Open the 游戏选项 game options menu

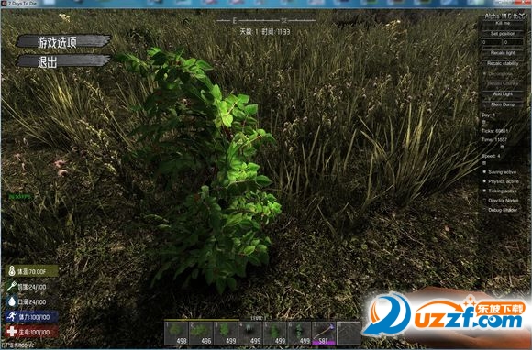tap(64, 41)
